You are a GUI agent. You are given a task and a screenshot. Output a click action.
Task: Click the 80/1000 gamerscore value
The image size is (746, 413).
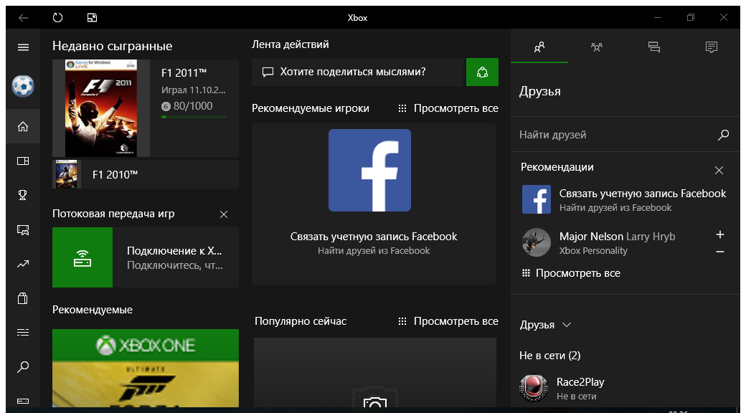click(x=193, y=106)
